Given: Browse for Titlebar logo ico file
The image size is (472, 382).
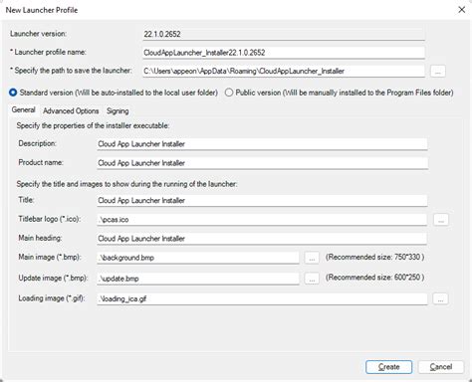Looking at the screenshot, I should pos(441,220).
